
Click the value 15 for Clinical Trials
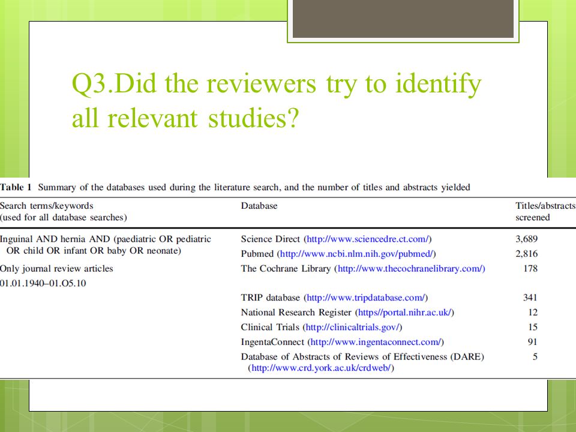tap(533, 327)
